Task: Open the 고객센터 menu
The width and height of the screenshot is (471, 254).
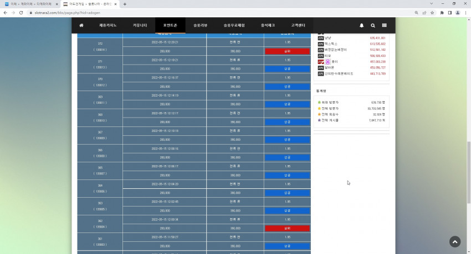Action: 298,25
